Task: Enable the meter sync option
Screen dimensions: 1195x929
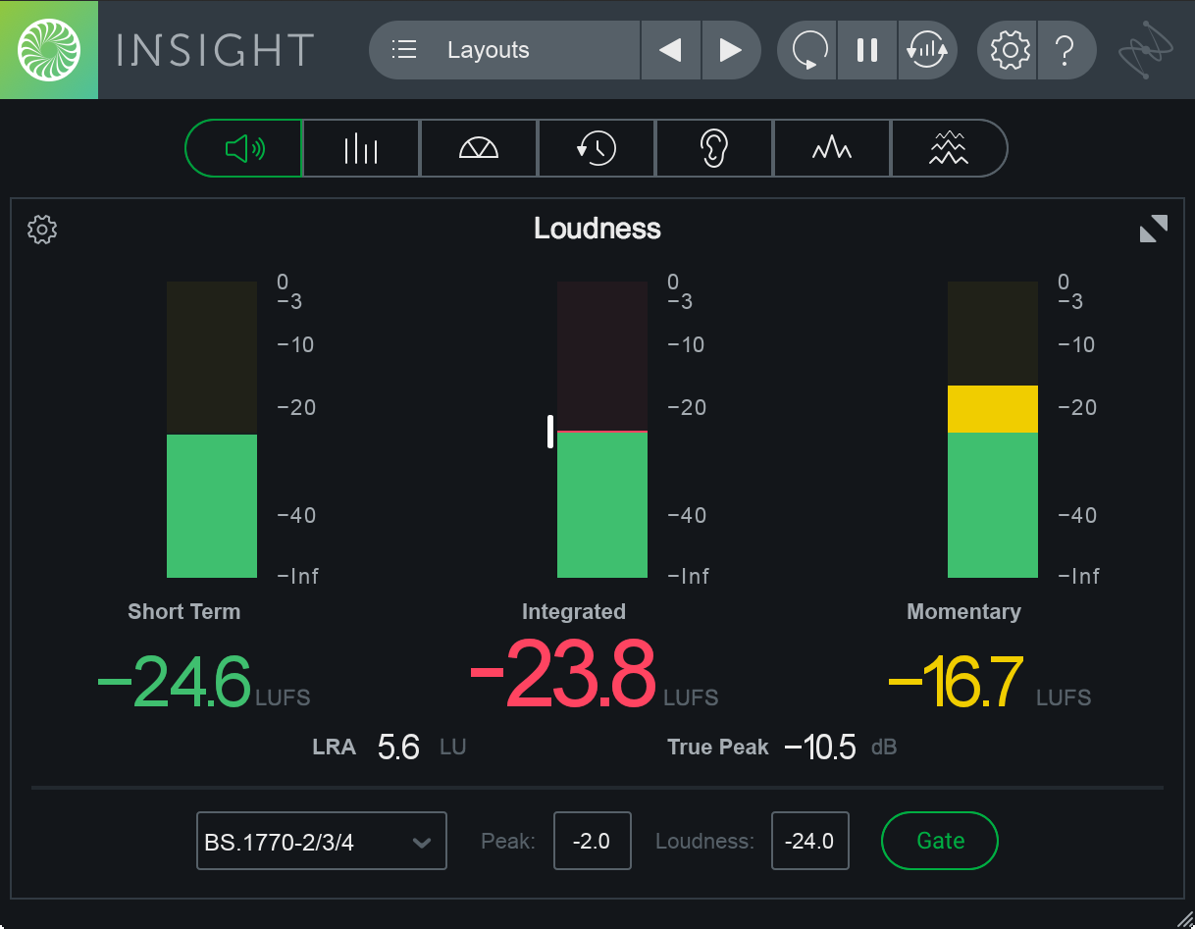Action: (927, 50)
